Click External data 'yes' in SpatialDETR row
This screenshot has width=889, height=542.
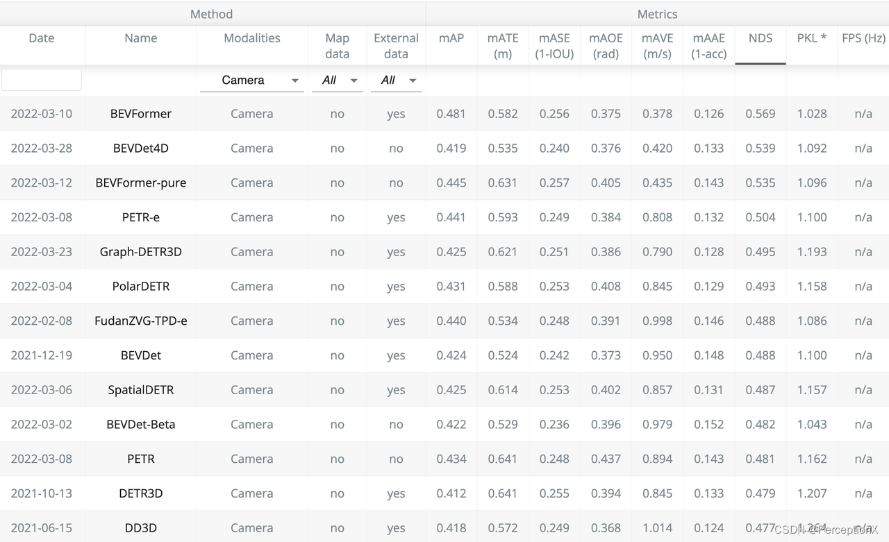(x=396, y=390)
